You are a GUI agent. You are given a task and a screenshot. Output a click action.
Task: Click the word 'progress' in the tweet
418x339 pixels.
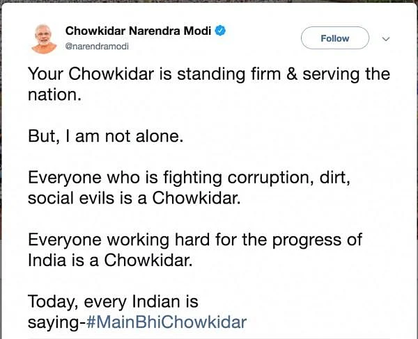click(x=307, y=240)
